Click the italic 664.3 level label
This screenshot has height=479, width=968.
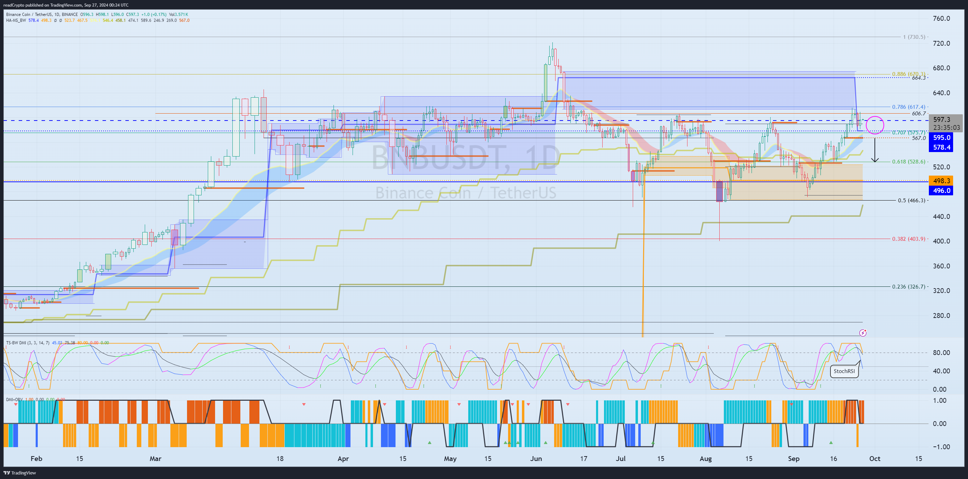click(919, 78)
